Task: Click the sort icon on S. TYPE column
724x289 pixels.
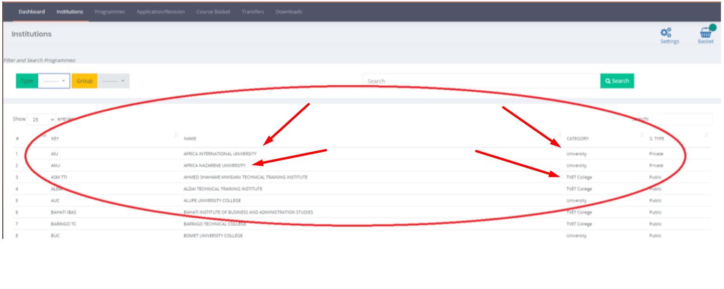Action: pos(706,135)
